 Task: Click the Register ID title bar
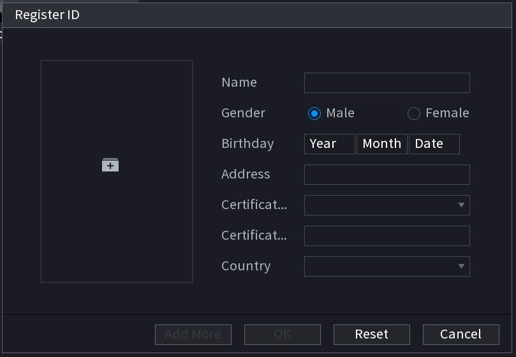click(257, 15)
